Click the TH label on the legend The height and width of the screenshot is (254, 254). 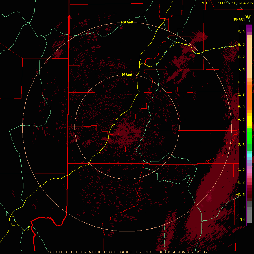[242, 220]
